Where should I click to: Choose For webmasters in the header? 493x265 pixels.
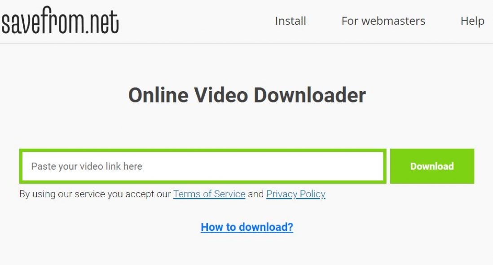[x=383, y=21]
